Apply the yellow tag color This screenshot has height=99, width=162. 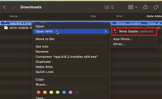pyautogui.click(x=51, y=92)
